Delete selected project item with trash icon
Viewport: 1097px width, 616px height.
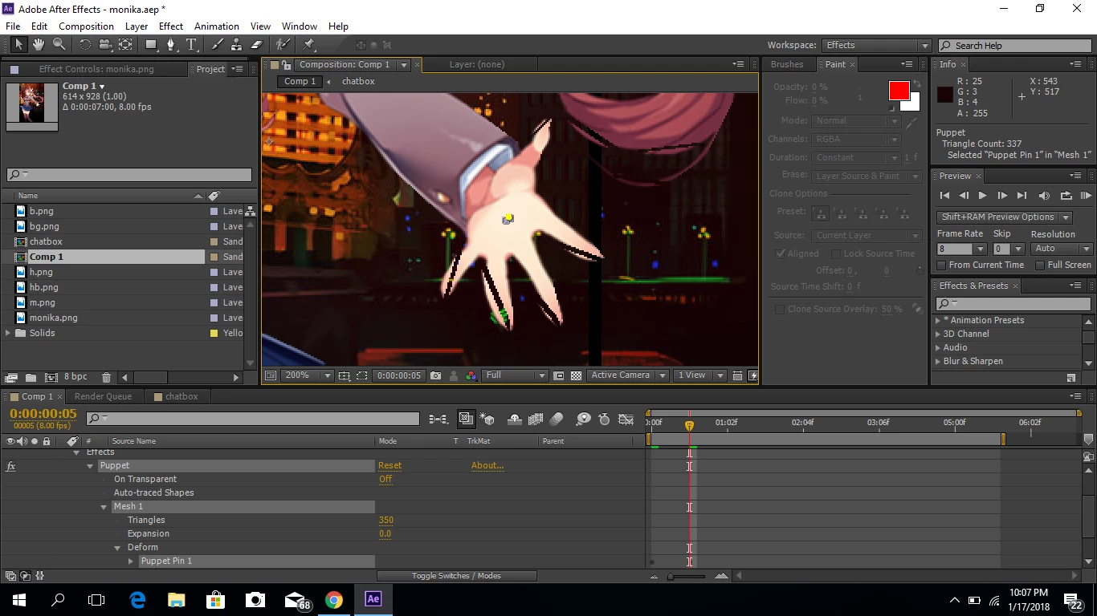106,377
